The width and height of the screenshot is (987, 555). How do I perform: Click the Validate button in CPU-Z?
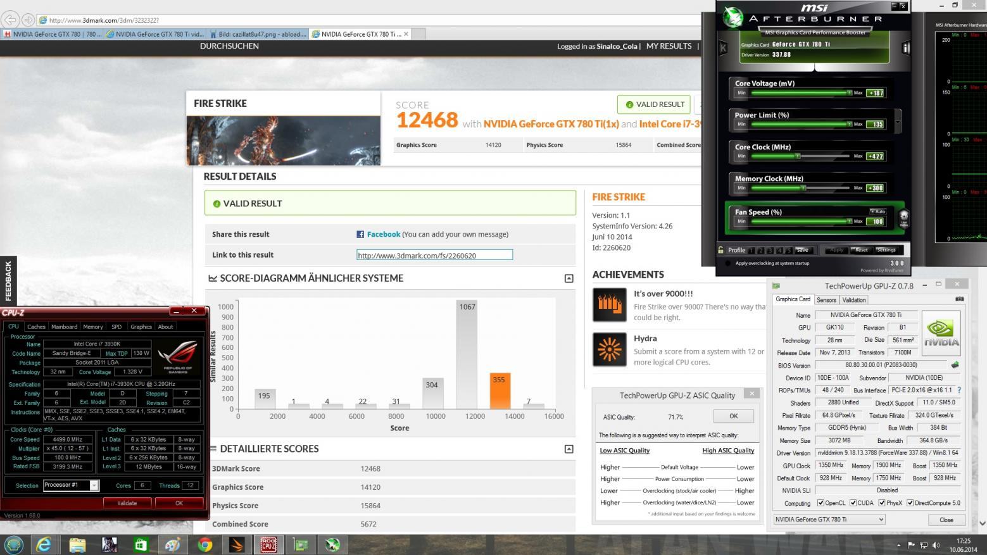pyautogui.click(x=127, y=503)
